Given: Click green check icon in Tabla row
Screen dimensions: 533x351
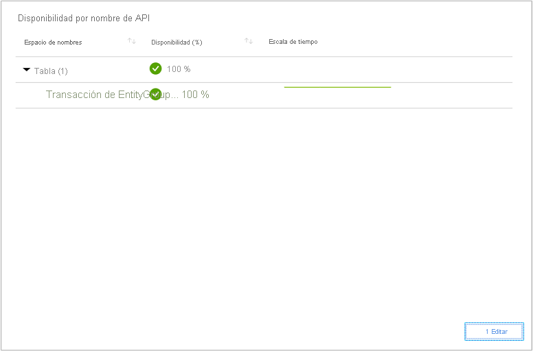Looking at the screenshot, I should click(155, 69).
